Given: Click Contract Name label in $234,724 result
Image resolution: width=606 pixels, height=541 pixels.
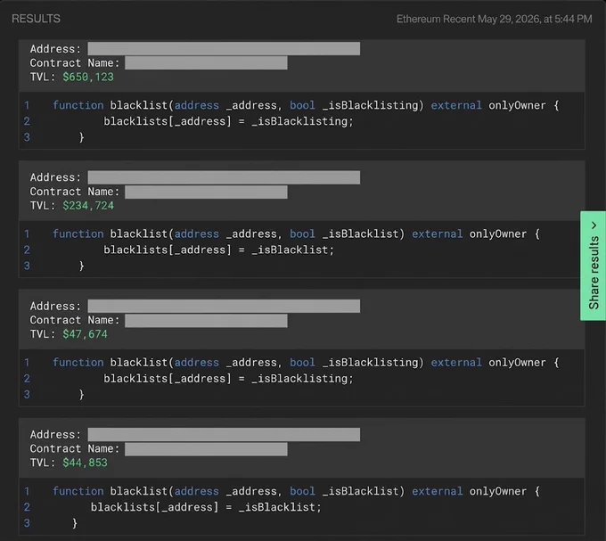Looking at the screenshot, I should coord(75,192).
